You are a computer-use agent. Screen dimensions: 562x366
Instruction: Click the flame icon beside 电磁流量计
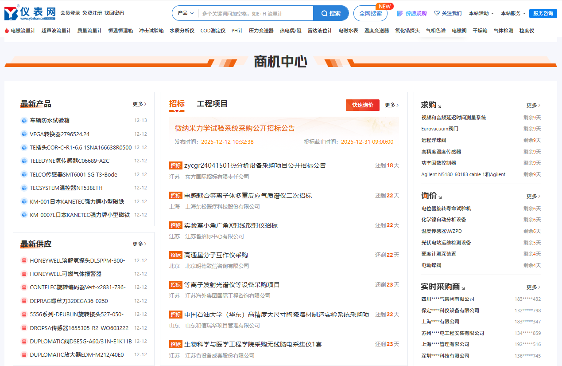pos(7,31)
